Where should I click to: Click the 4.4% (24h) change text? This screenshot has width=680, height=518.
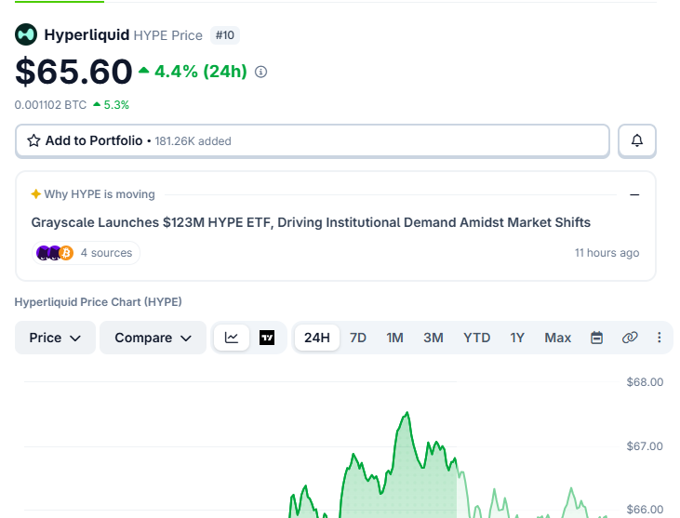[x=201, y=72]
